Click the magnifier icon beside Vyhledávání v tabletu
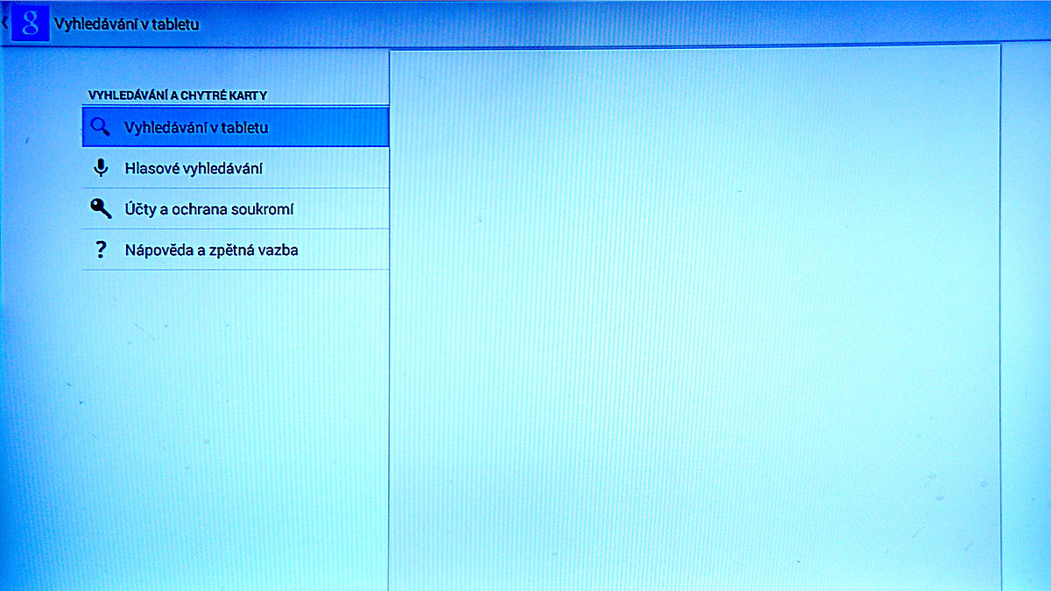The height and width of the screenshot is (591, 1051). click(x=101, y=127)
